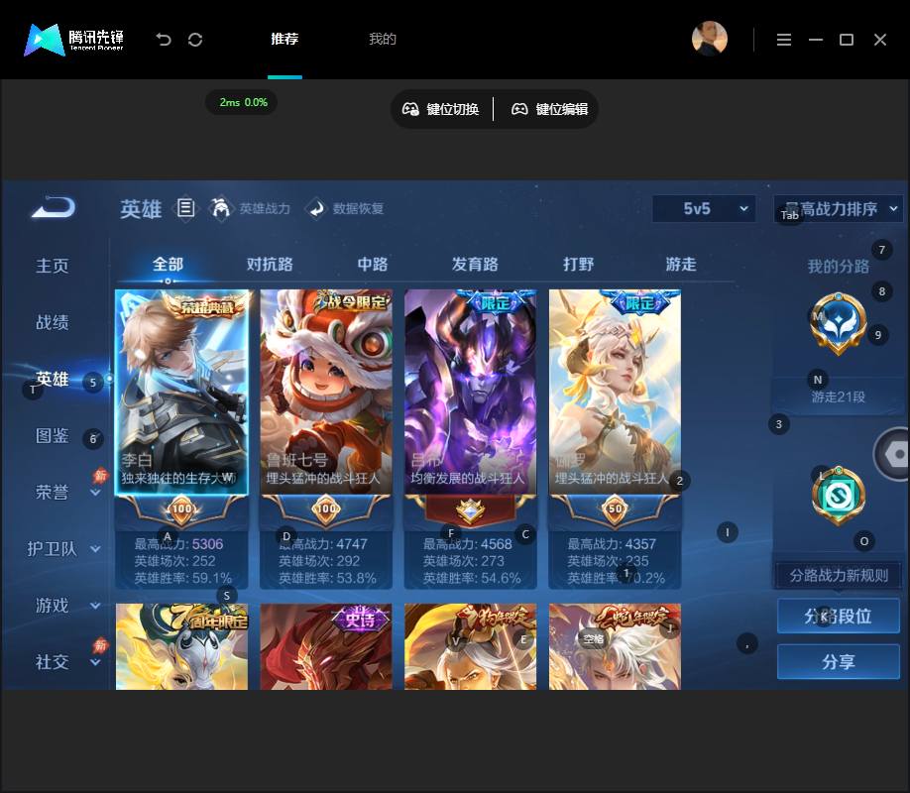Click the 分享 button

point(838,661)
